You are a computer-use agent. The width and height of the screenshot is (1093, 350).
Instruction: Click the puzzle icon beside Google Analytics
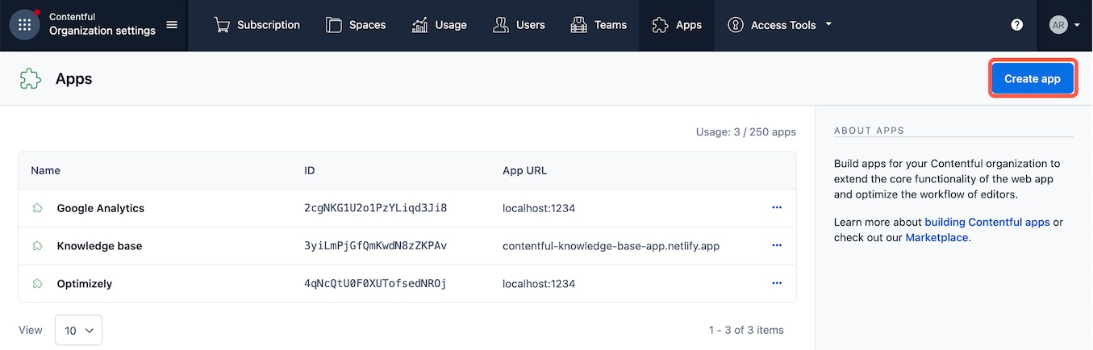(37, 208)
